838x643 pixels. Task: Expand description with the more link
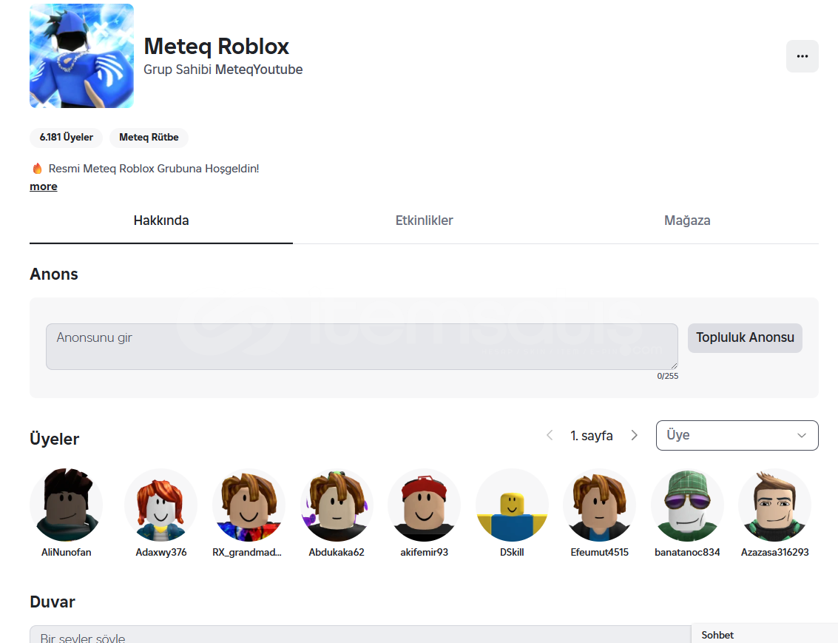point(44,186)
